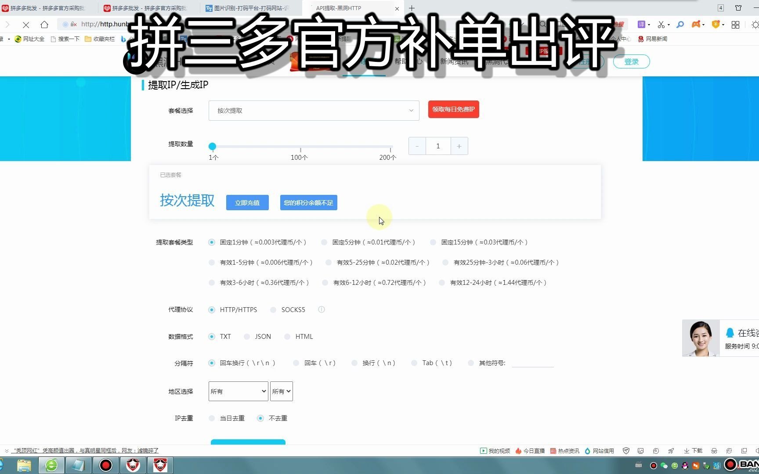This screenshot has width=759, height=474.
Task: Switch to second 拼多多批发 tab
Action: click(x=149, y=8)
